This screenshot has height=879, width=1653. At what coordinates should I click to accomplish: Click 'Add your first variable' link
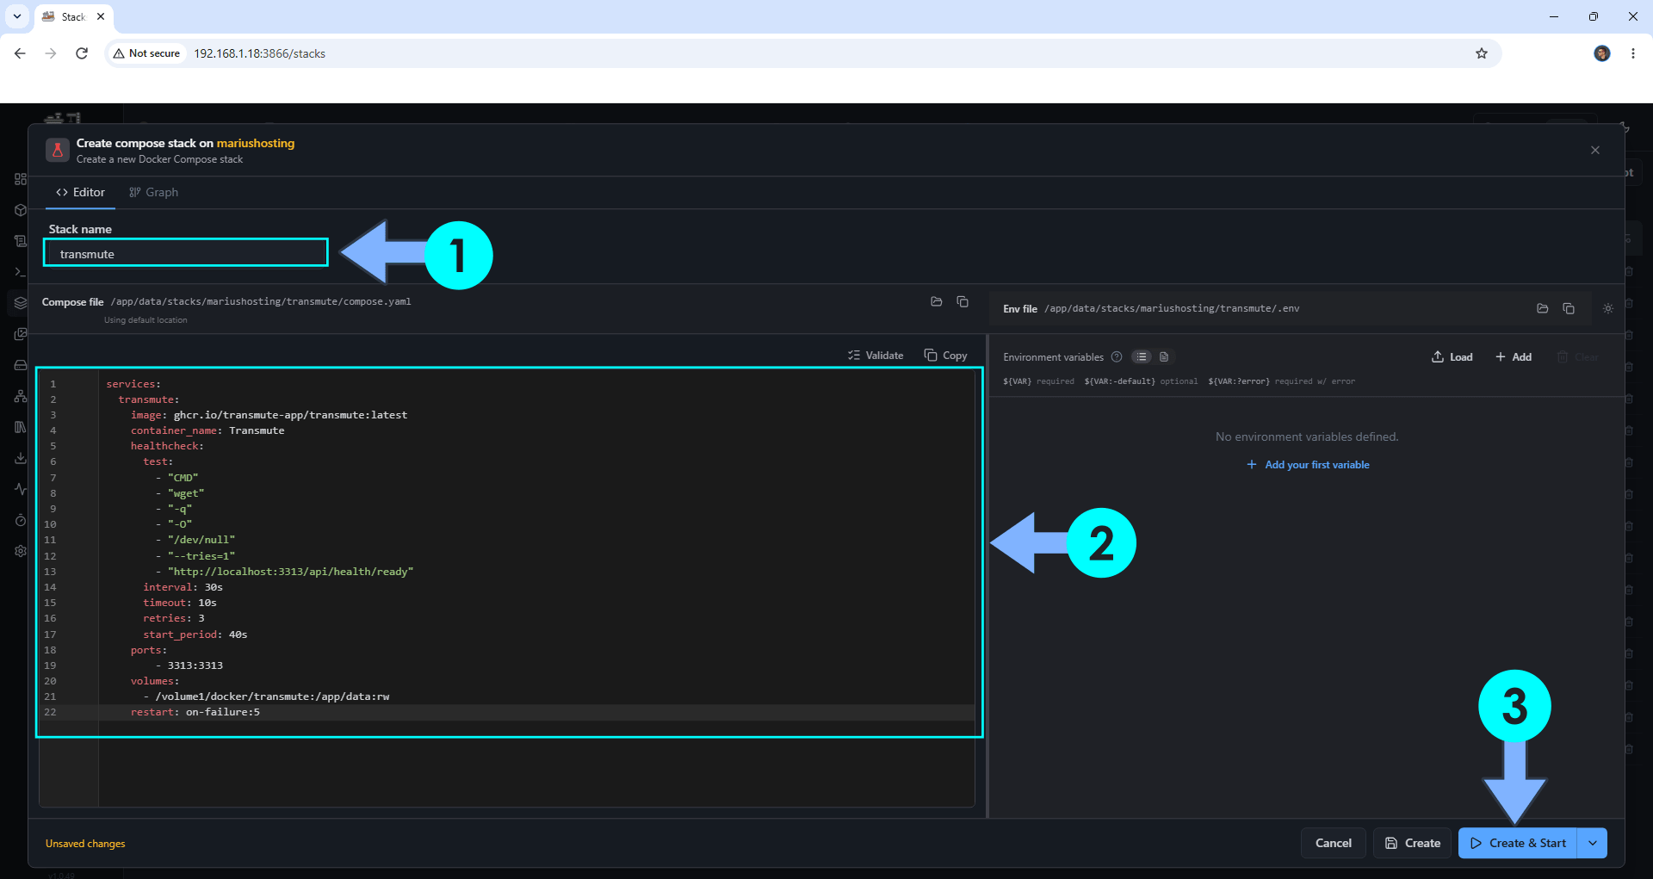[1308, 465]
